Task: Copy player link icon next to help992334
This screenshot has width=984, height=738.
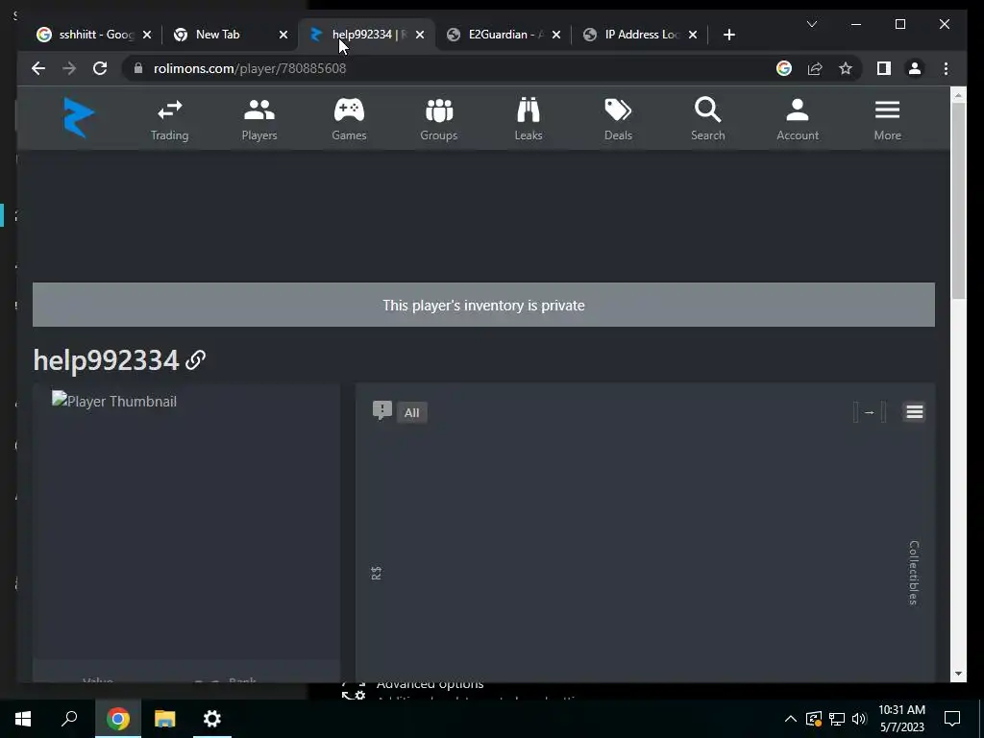Action: 196,360
